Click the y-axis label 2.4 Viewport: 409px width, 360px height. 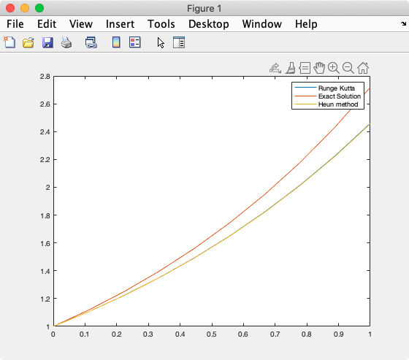coord(45,132)
